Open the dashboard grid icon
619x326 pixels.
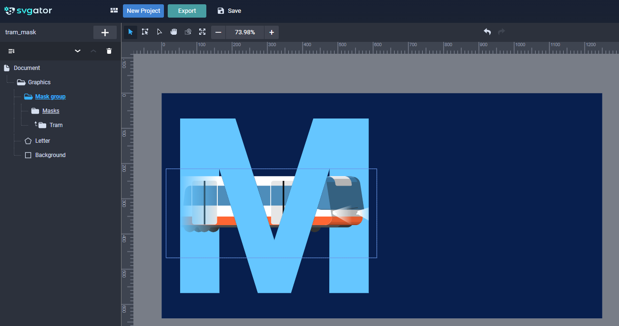pyautogui.click(x=114, y=10)
